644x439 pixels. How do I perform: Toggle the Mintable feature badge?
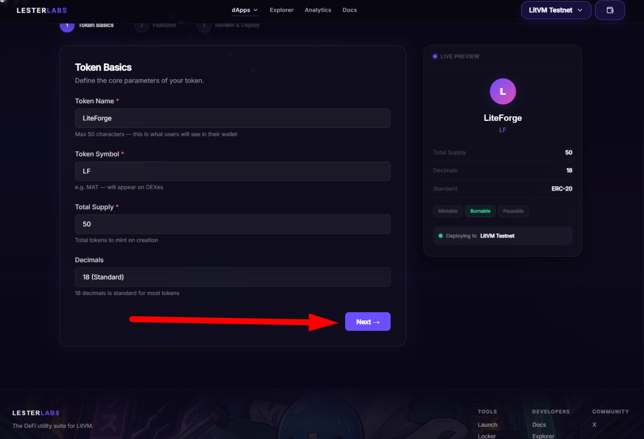click(x=448, y=211)
